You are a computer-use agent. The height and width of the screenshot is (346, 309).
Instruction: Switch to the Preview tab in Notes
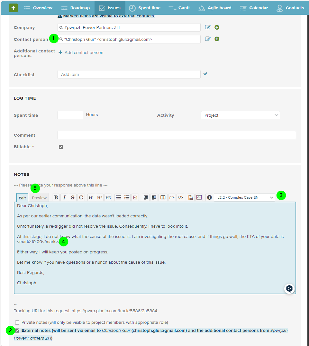click(39, 198)
